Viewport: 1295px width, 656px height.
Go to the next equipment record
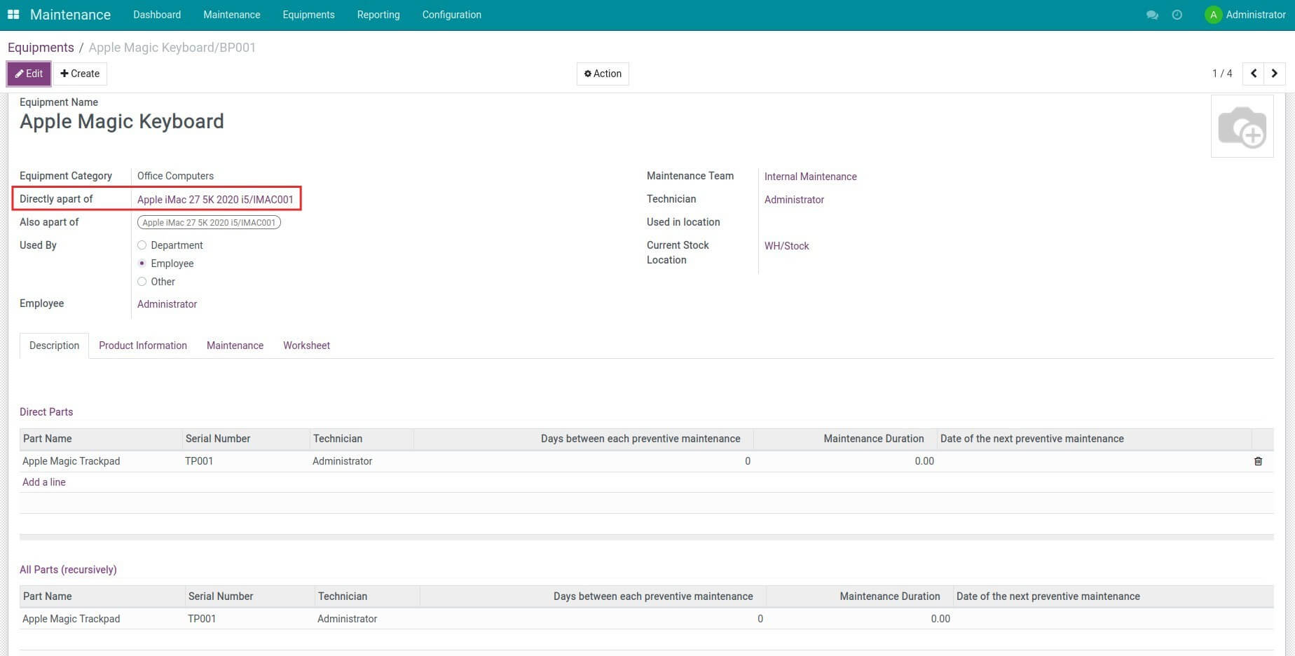coord(1274,74)
